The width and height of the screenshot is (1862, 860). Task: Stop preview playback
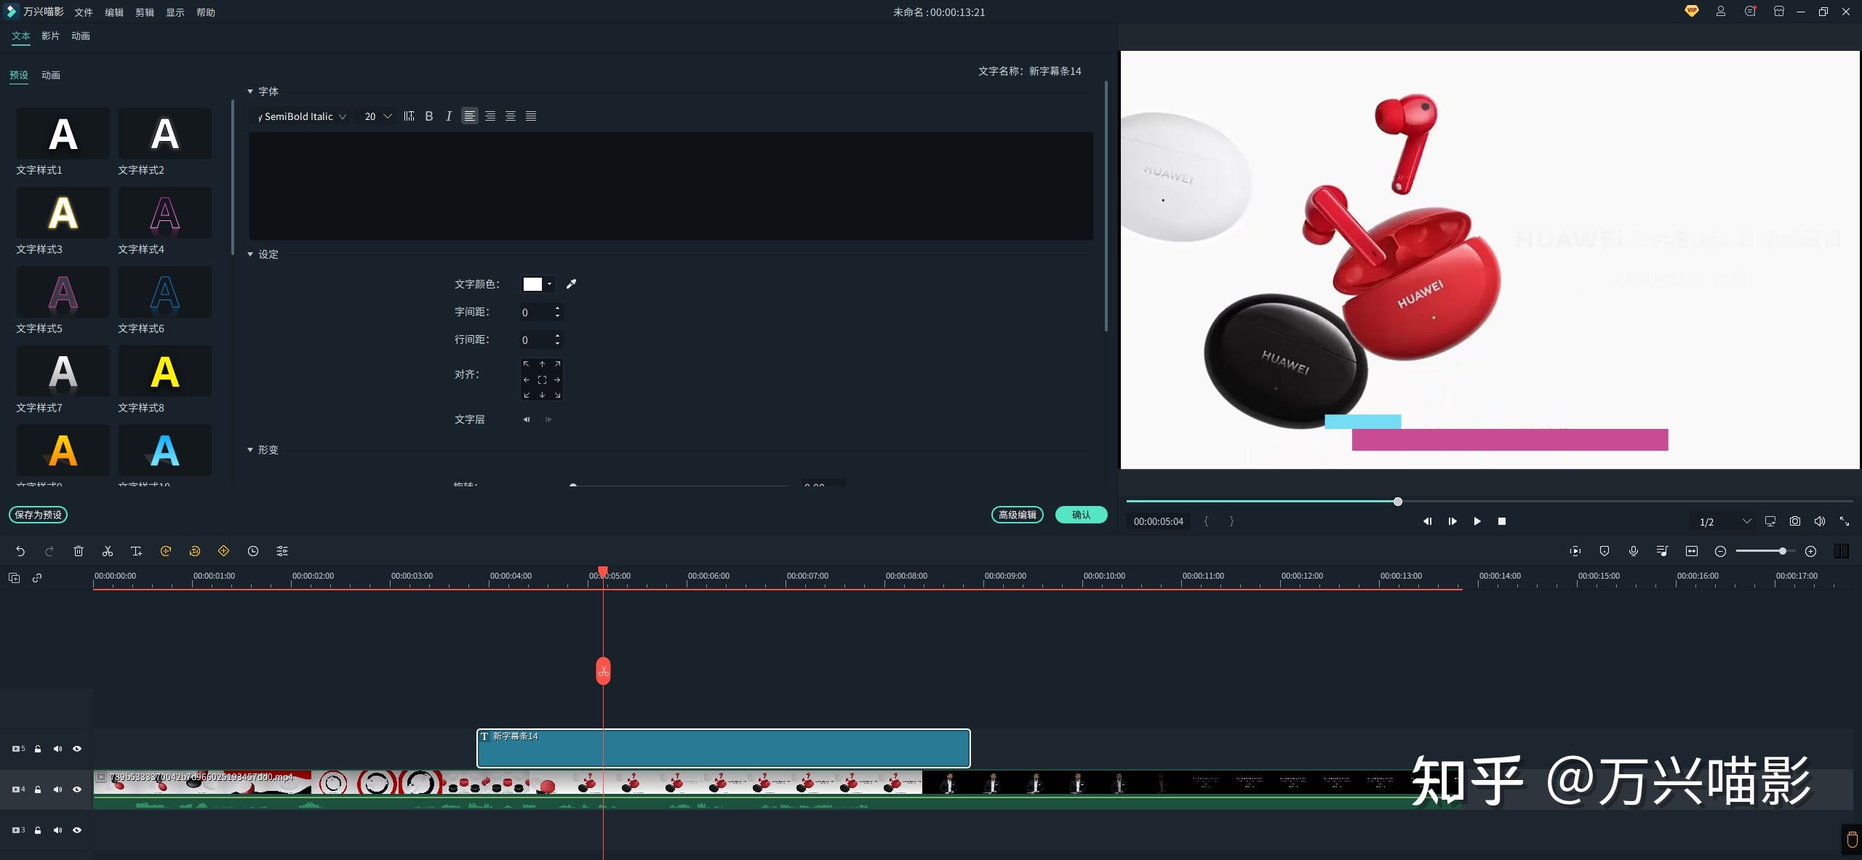pyautogui.click(x=1502, y=521)
